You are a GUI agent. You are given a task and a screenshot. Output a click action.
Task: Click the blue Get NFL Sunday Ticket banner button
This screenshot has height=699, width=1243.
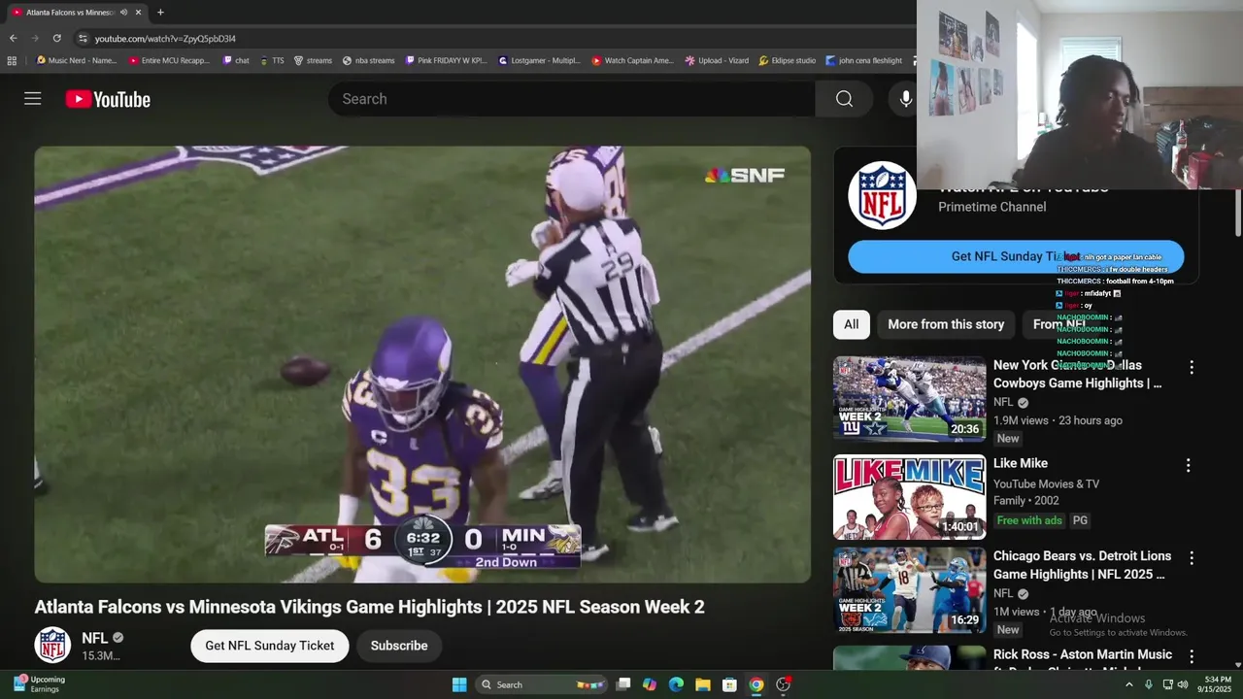pos(1016,256)
